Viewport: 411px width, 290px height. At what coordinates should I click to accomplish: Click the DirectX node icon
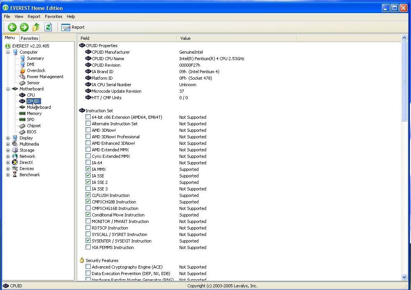(15, 162)
